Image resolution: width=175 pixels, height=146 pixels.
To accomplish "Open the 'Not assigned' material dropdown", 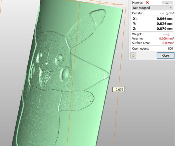I will point(153,8).
